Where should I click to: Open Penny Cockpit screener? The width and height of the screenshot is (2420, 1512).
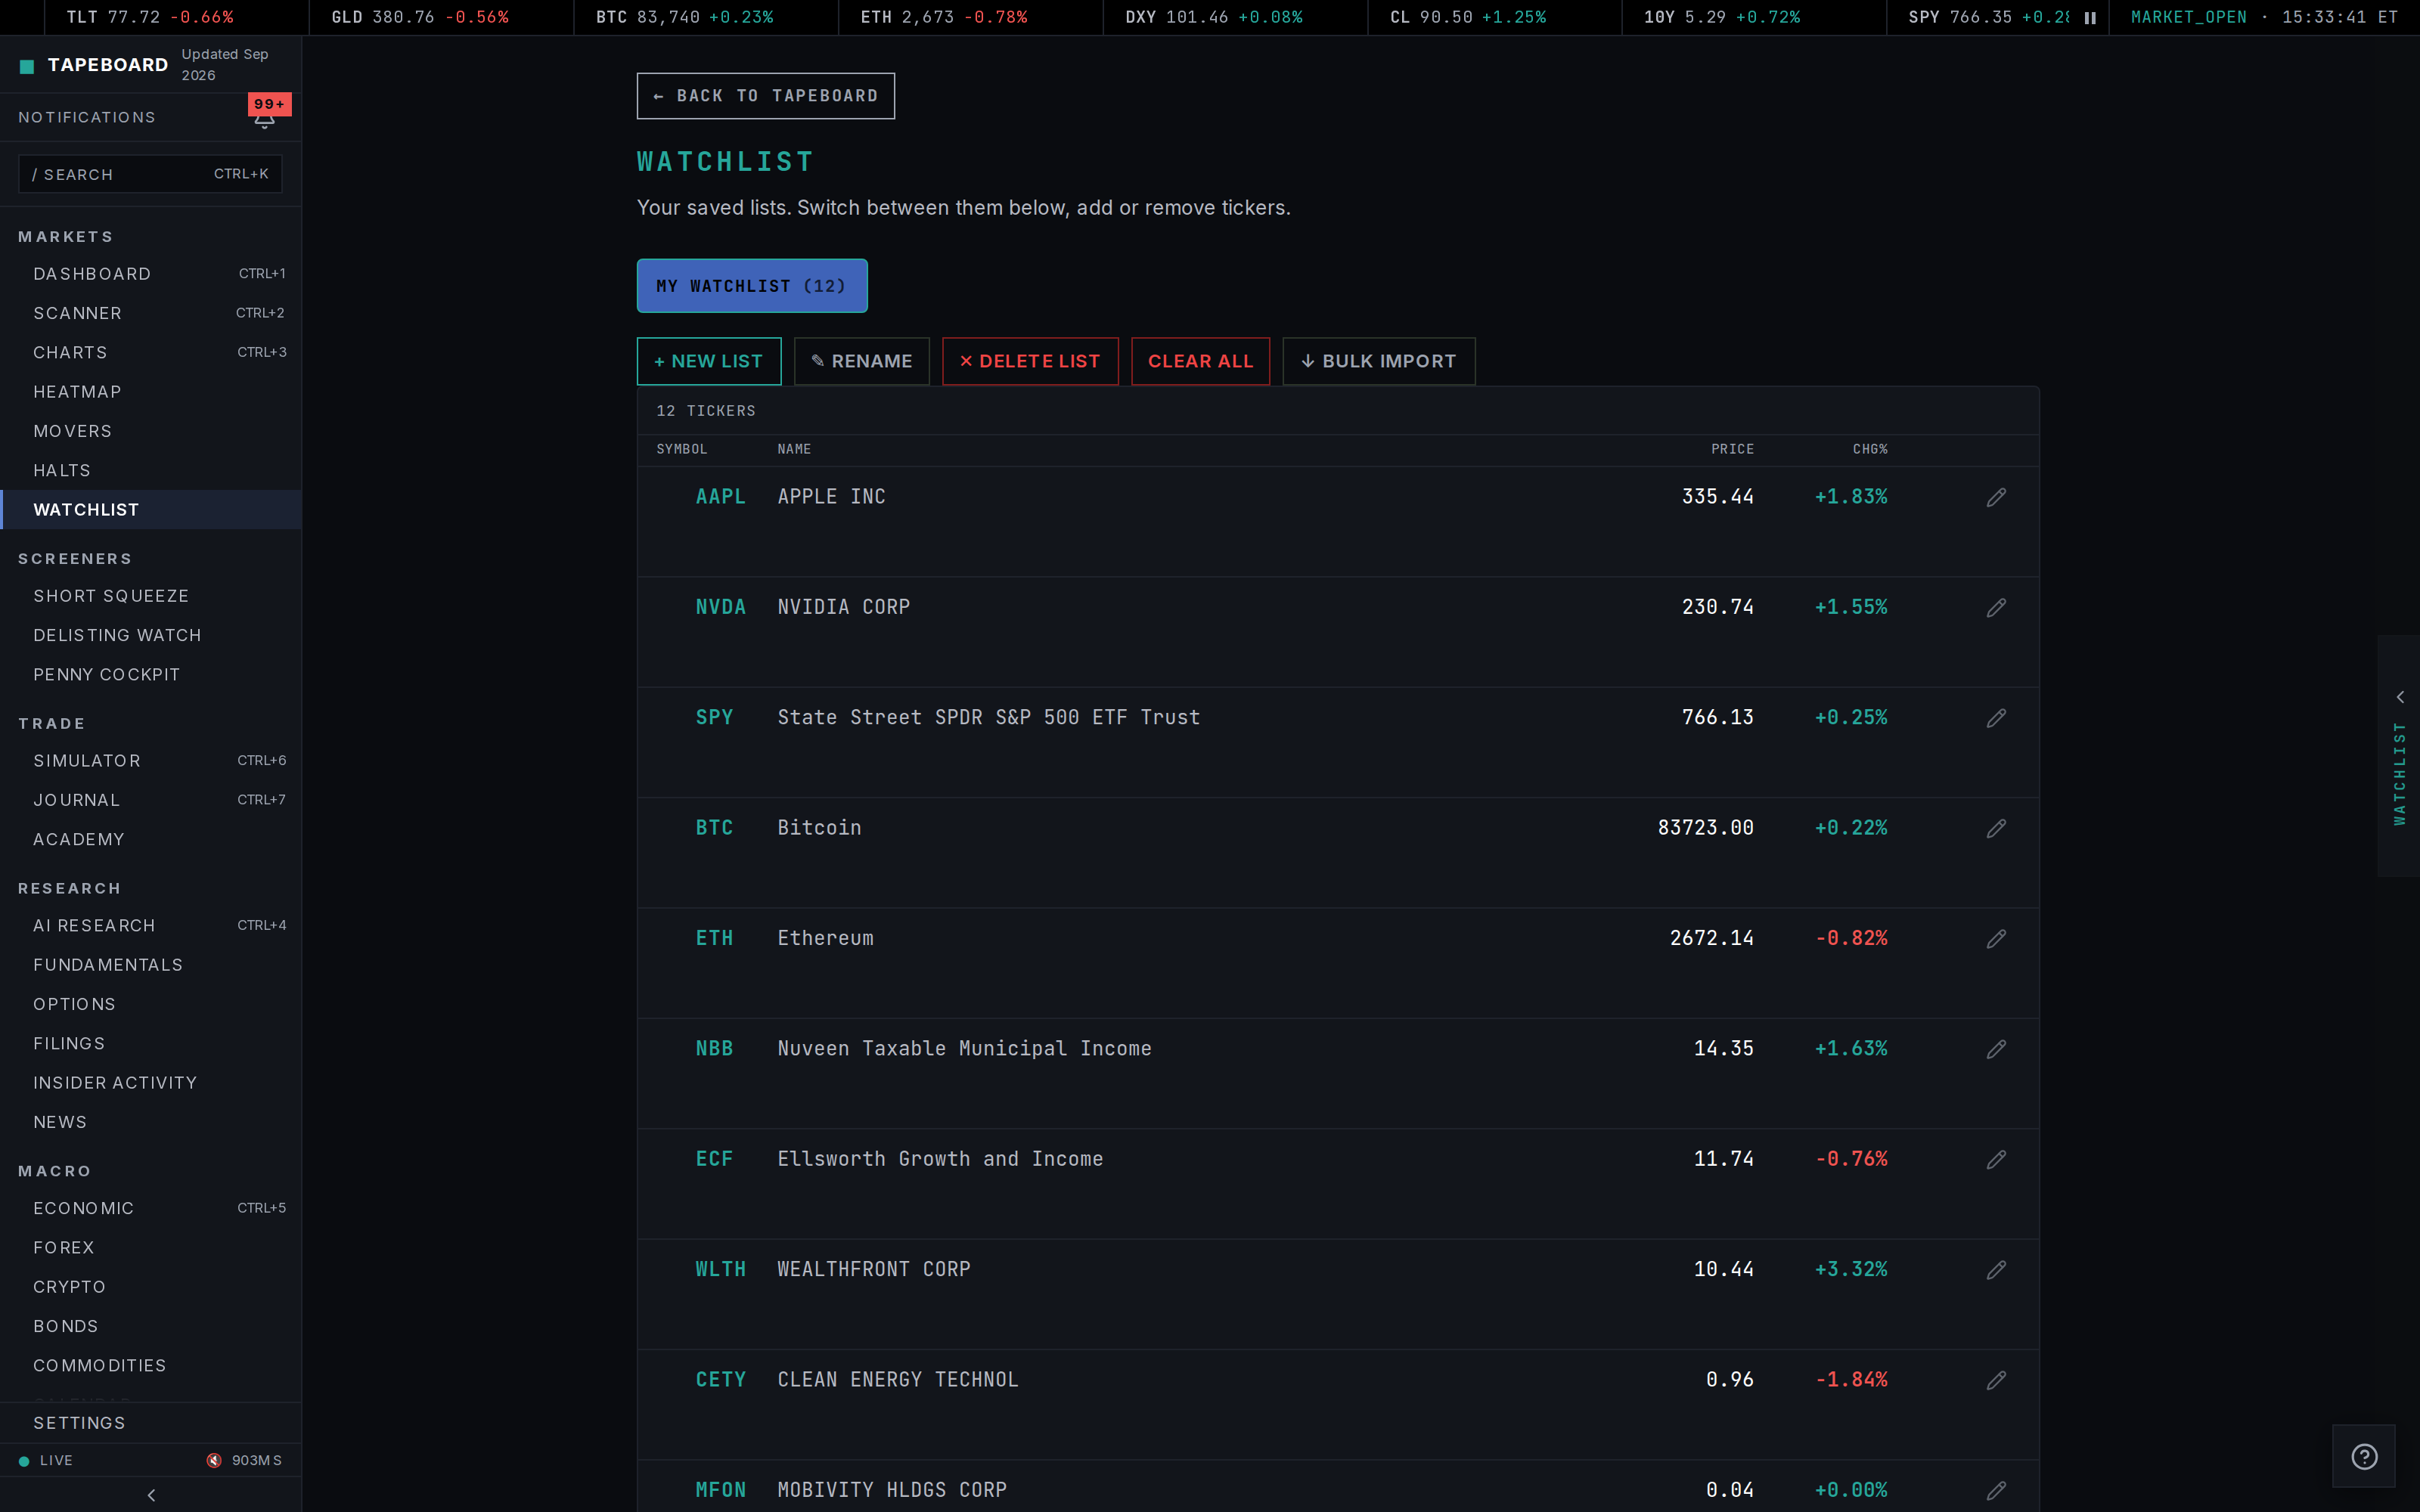(151, 675)
